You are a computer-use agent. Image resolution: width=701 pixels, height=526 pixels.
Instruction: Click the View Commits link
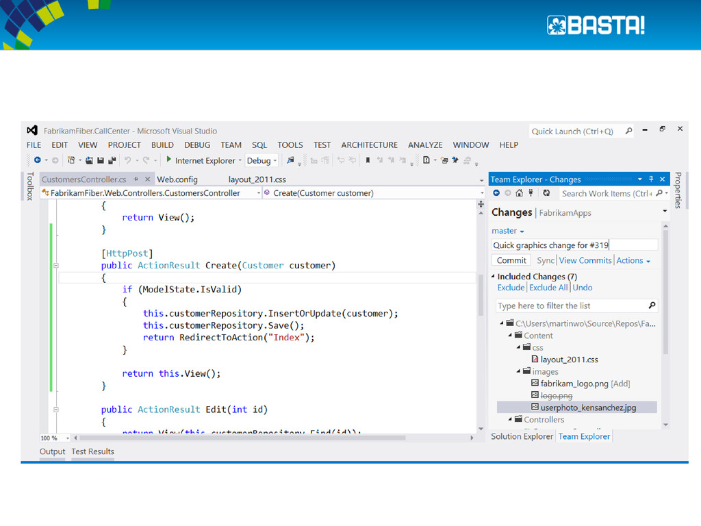click(x=585, y=260)
